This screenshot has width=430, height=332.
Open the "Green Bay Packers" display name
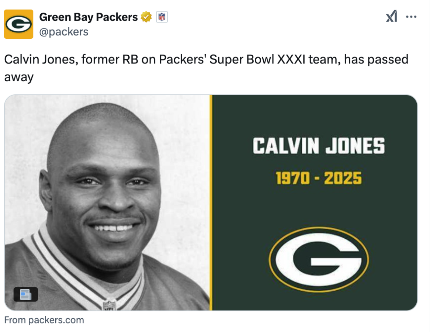coord(88,17)
